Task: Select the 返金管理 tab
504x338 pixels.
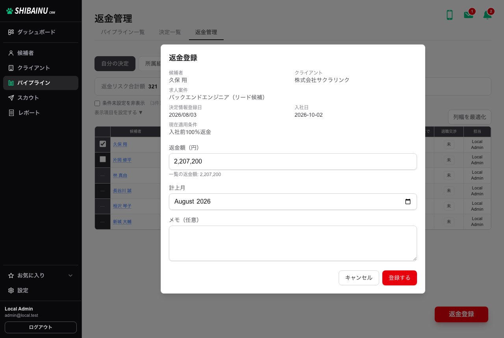Action: 206,32
